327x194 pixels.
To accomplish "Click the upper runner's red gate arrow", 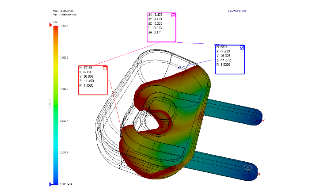I will 263,120.
